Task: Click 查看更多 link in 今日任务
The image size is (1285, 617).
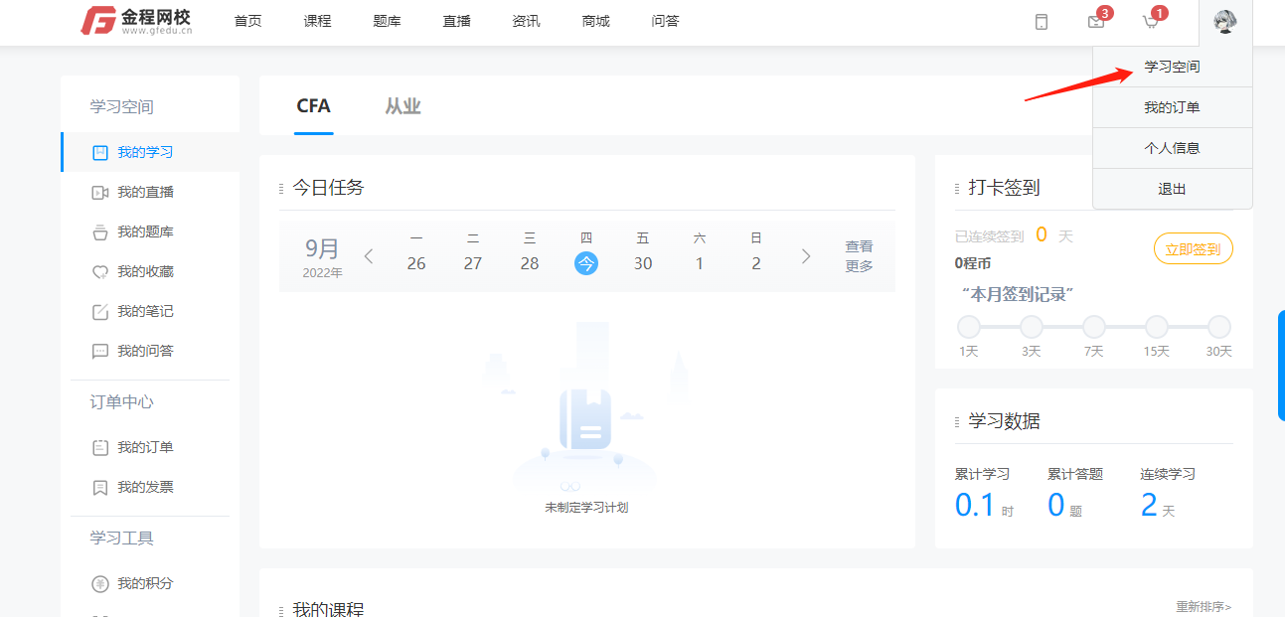Action: pos(859,256)
